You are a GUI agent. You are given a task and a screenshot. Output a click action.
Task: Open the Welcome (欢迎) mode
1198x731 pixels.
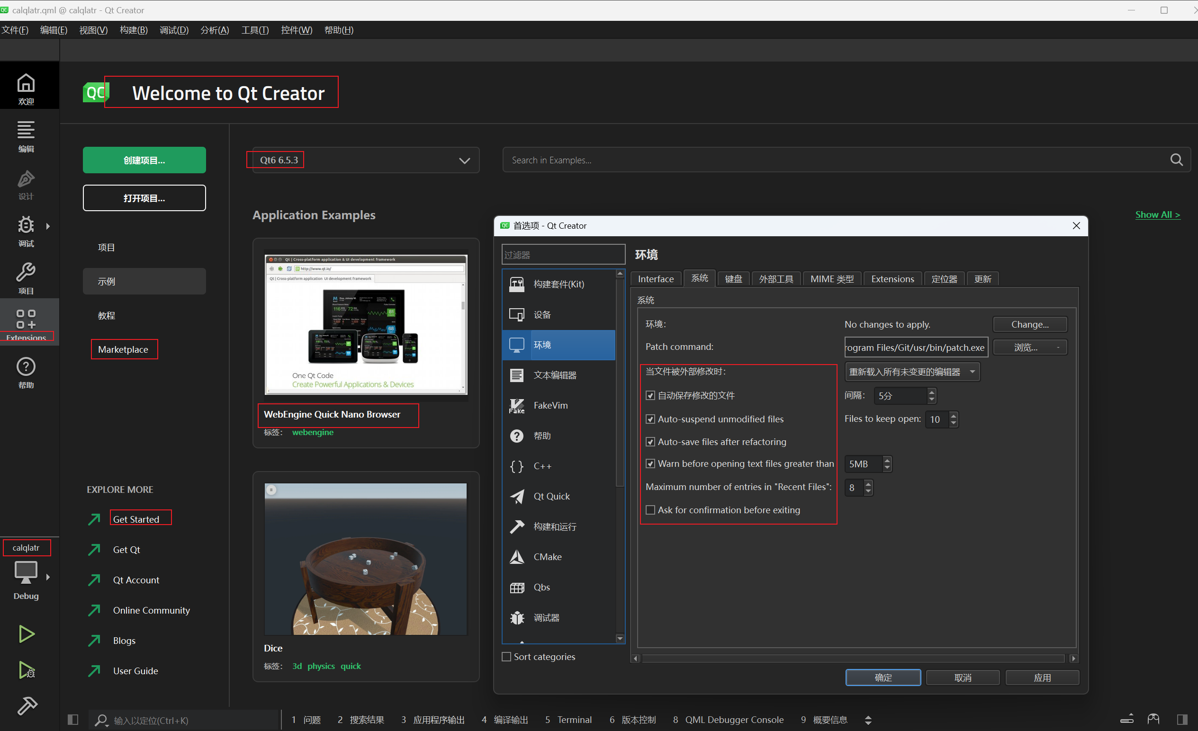click(26, 88)
